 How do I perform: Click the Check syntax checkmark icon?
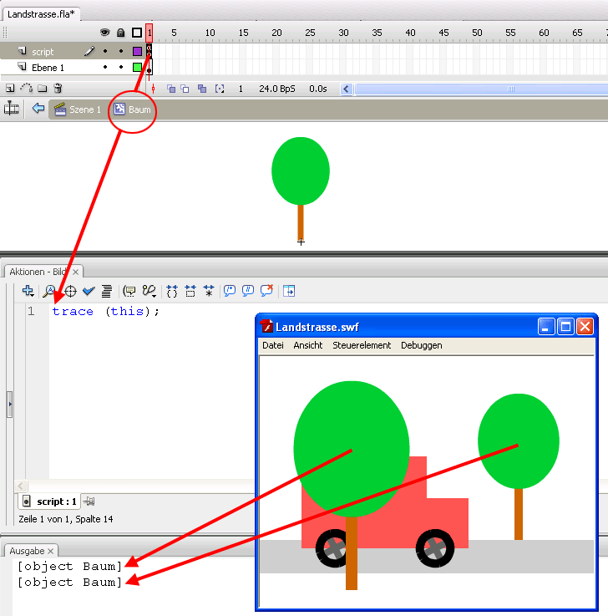click(89, 291)
